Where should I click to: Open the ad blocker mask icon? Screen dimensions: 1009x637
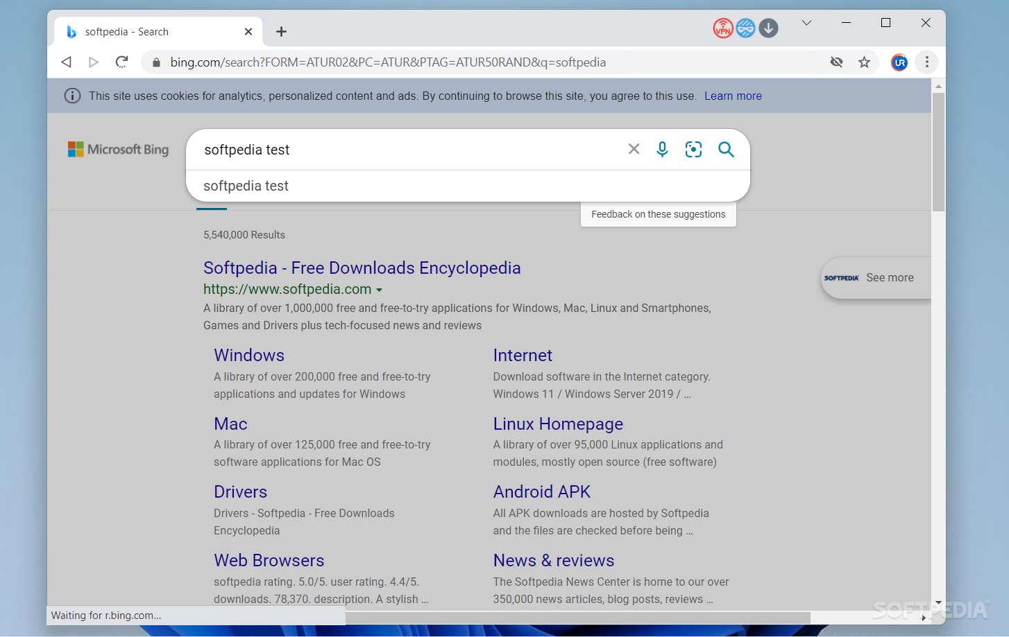click(745, 28)
